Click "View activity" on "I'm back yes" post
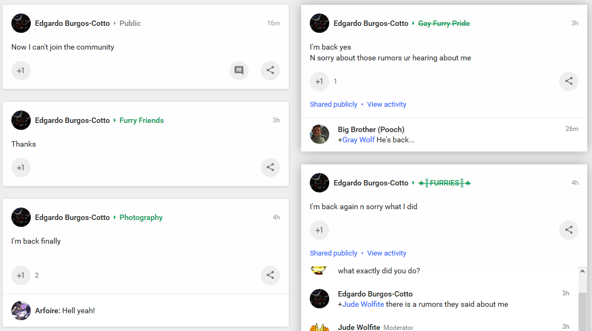This screenshot has width=592, height=331. [x=386, y=105]
